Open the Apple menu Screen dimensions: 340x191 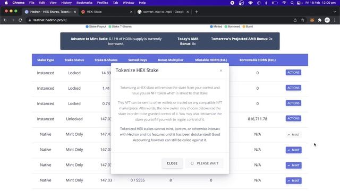tap(6, 3)
